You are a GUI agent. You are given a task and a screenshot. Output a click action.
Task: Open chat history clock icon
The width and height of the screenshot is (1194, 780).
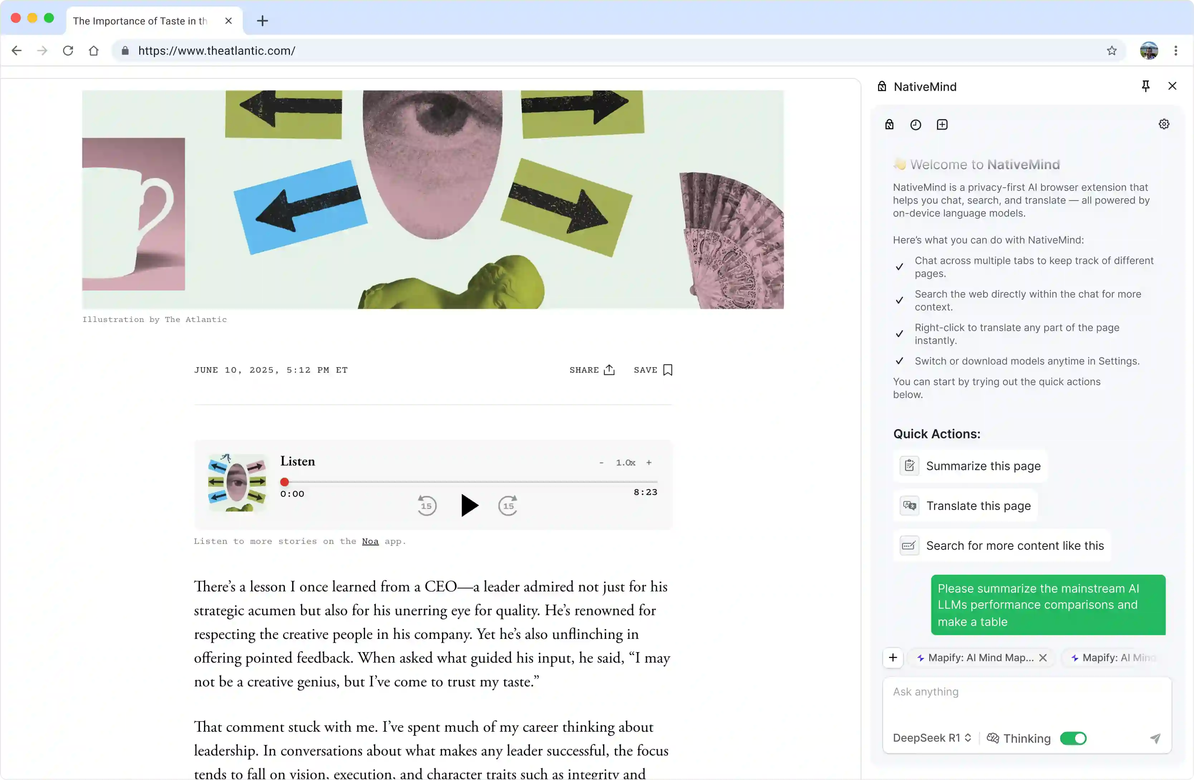(916, 125)
